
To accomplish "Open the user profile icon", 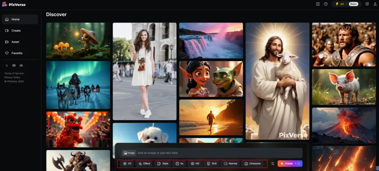I will [x=375, y=4].
